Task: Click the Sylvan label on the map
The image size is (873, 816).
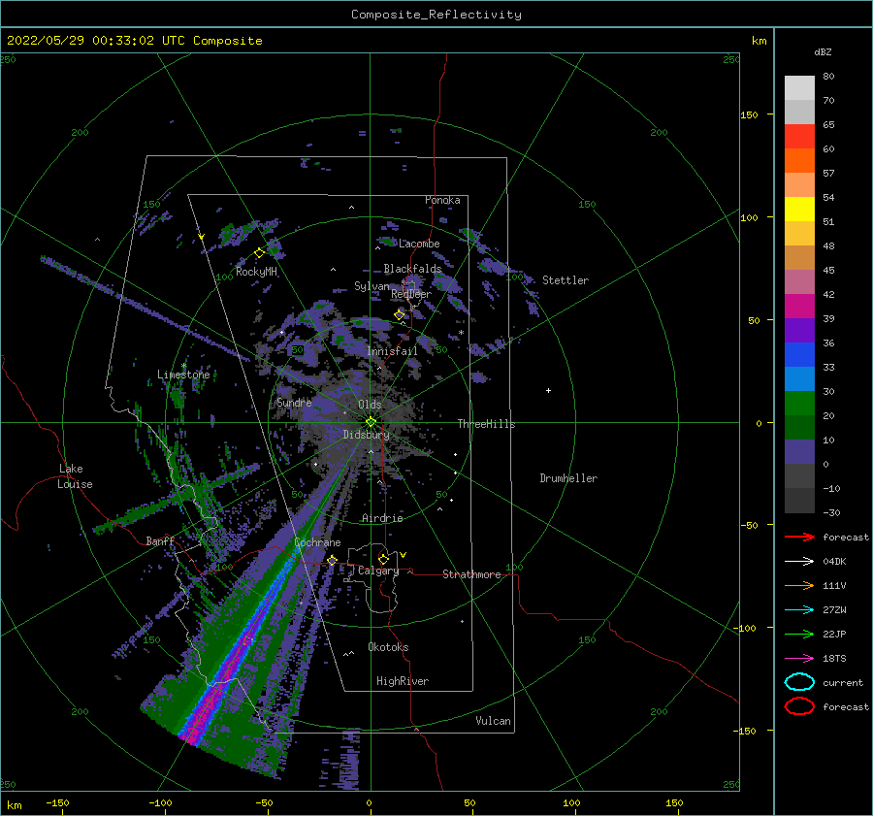Action: click(372, 286)
